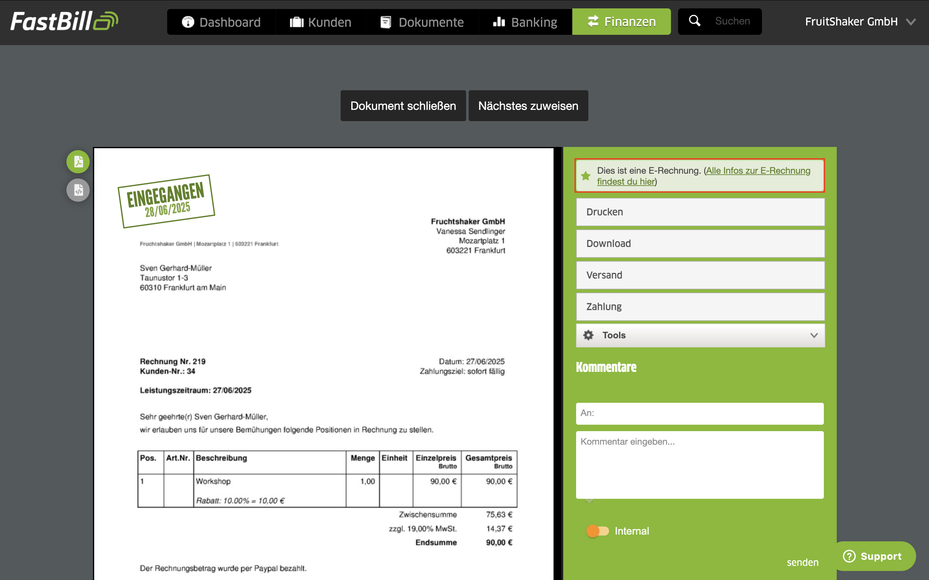Open the Banking menu
Screen dimensions: 929x580
coord(525,22)
